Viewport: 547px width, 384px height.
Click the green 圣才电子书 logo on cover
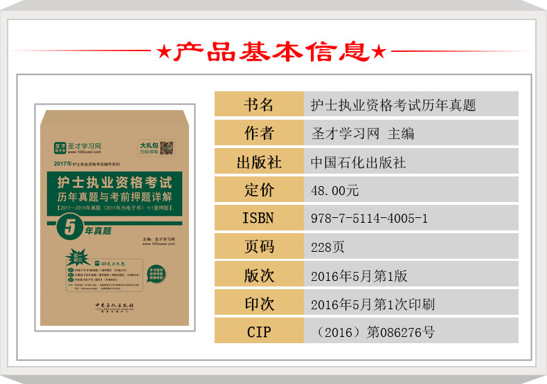coord(60,147)
